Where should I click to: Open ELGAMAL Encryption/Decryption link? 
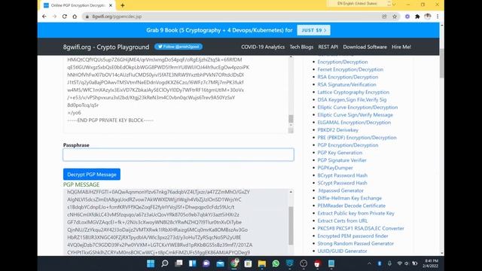tap(354, 122)
